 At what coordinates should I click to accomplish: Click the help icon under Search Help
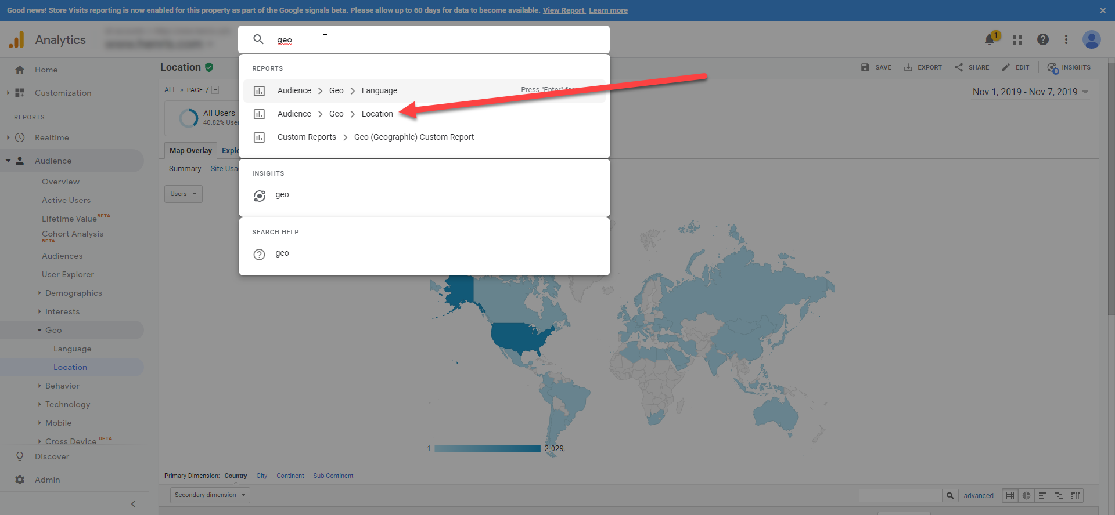click(260, 255)
